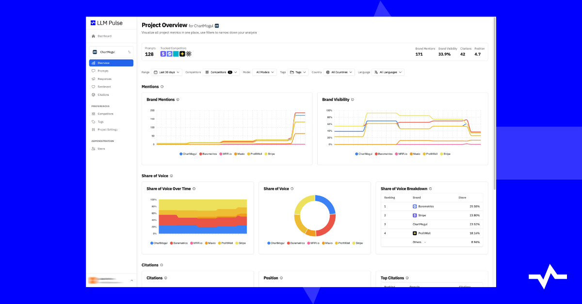Open the All Languages dropdown
Viewport: 582px width, 304px height.
388,72
